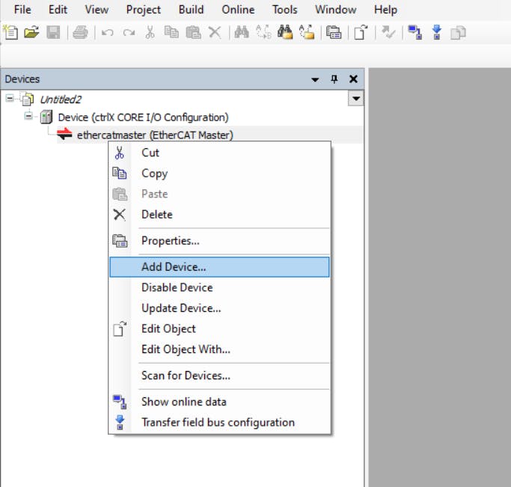Open the Online menu
The width and height of the screenshot is (511, 487).
[238, 10]
